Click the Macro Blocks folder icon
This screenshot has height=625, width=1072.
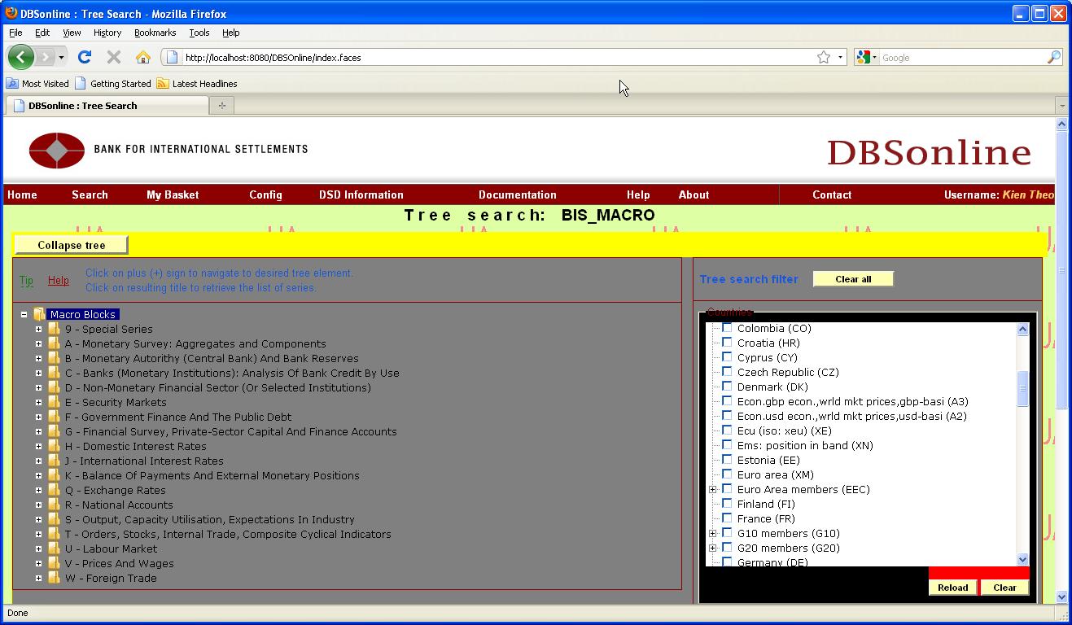[x=38, y=314]
